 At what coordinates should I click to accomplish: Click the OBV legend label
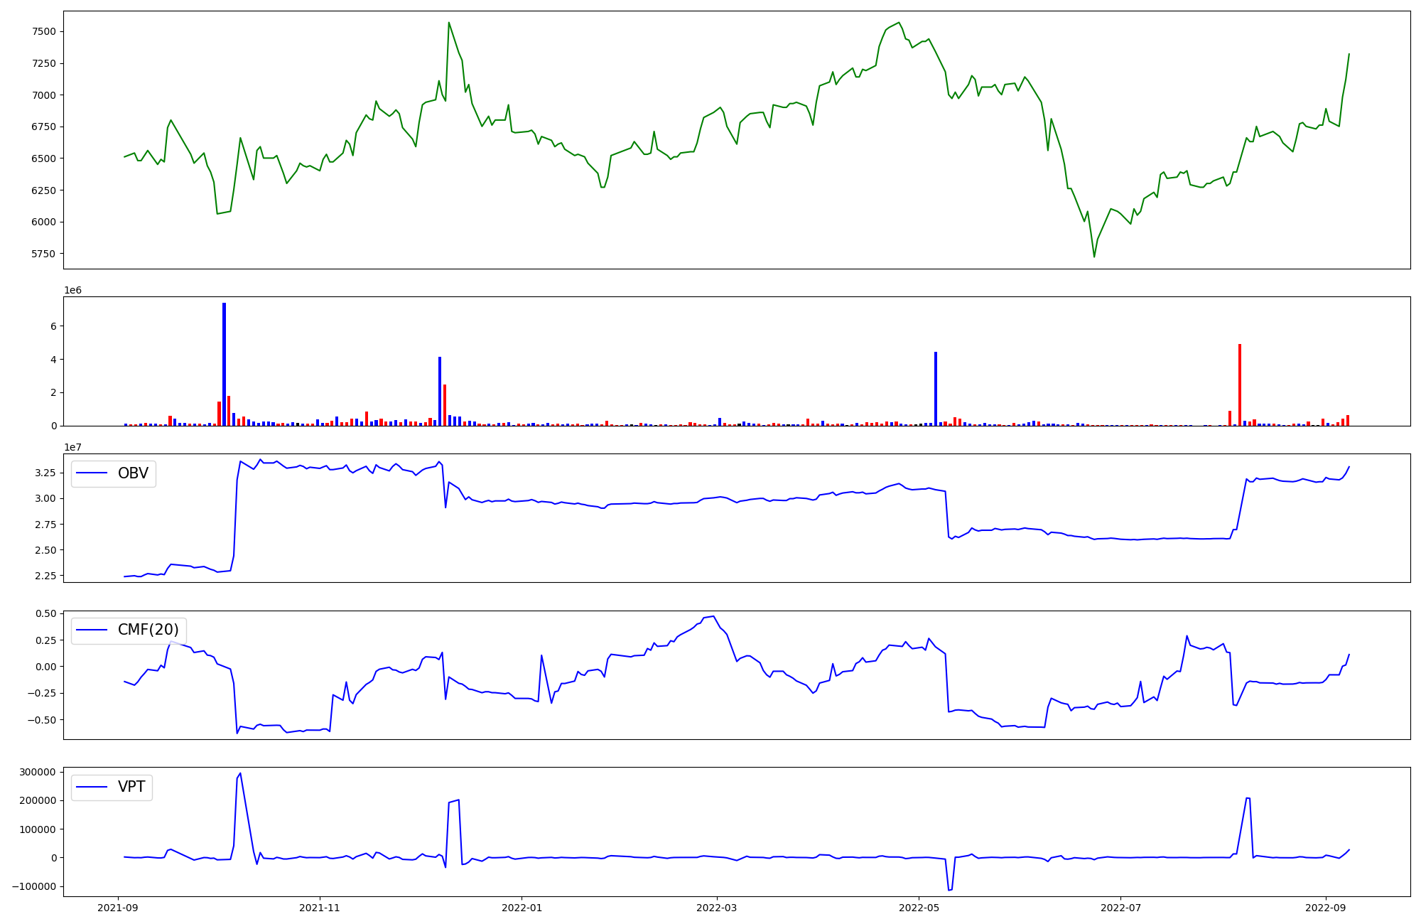click(133, 473)
